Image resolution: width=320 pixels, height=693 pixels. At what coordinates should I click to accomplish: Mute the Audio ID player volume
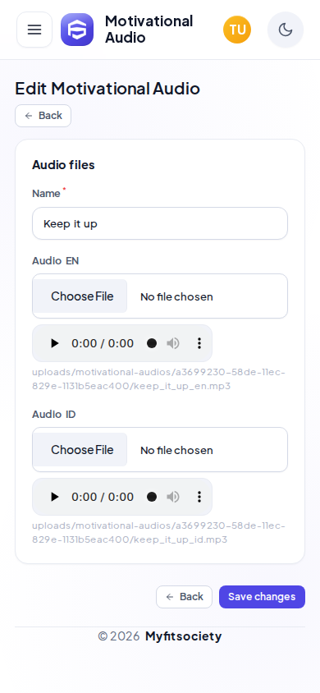pyautogui.click(x=173, y=497)
